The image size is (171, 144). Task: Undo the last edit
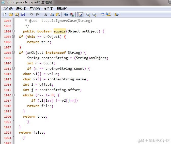pos(31,14)
